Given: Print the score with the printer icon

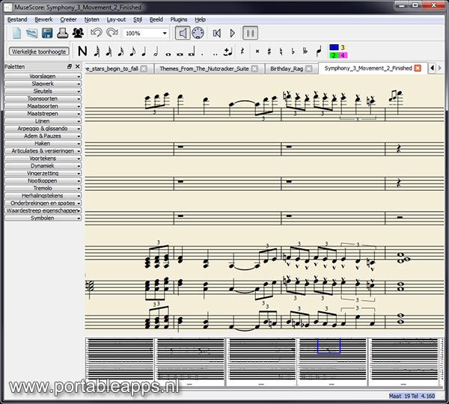Looking at the screenshot, I should [x=62, y=33].
